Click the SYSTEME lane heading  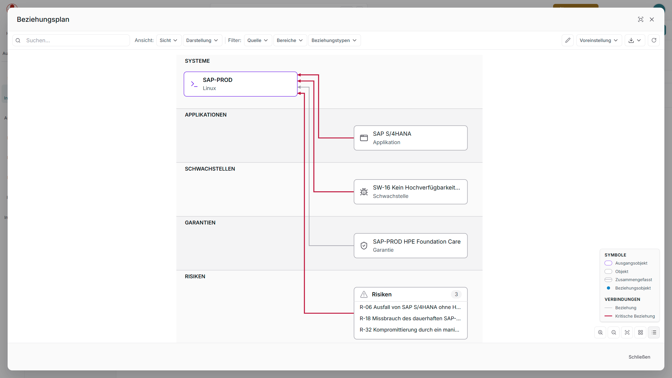tap(197, 61)
